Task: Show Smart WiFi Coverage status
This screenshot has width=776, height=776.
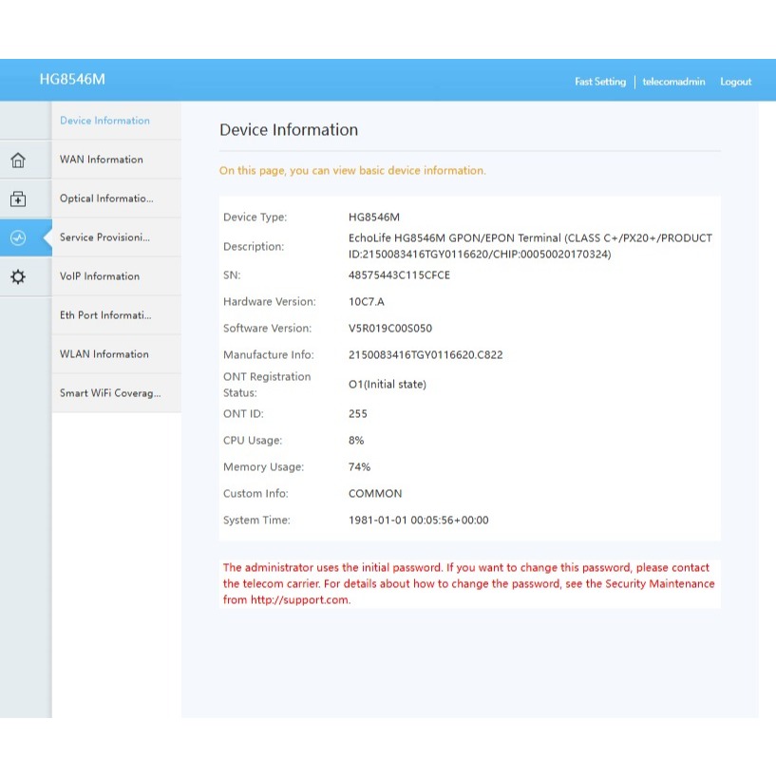Action: click(x=110, y=393)
